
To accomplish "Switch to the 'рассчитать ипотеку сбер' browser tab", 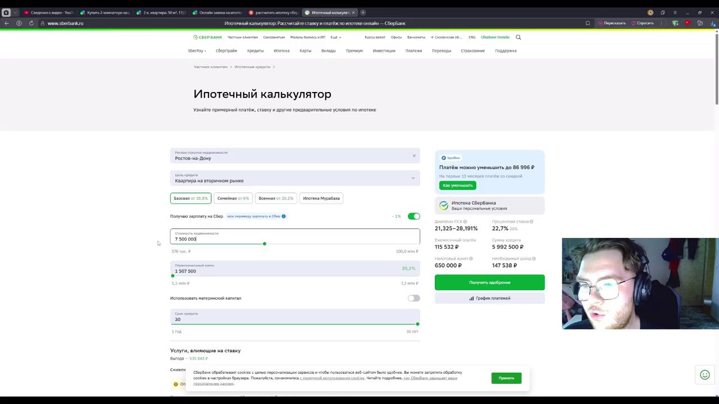I will point(273,12).
